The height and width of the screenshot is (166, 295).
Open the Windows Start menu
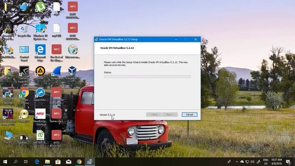click(5, 162)
